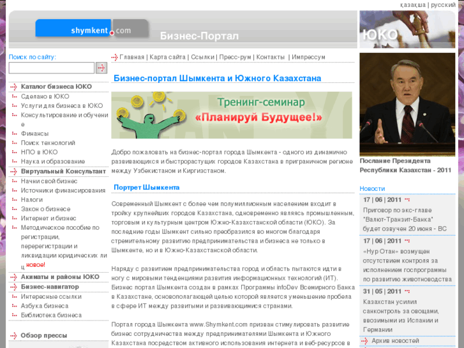This screenshot has height=348, width=464.
Task: Open Азбука бизнеса link
Action: coord(45,306)
